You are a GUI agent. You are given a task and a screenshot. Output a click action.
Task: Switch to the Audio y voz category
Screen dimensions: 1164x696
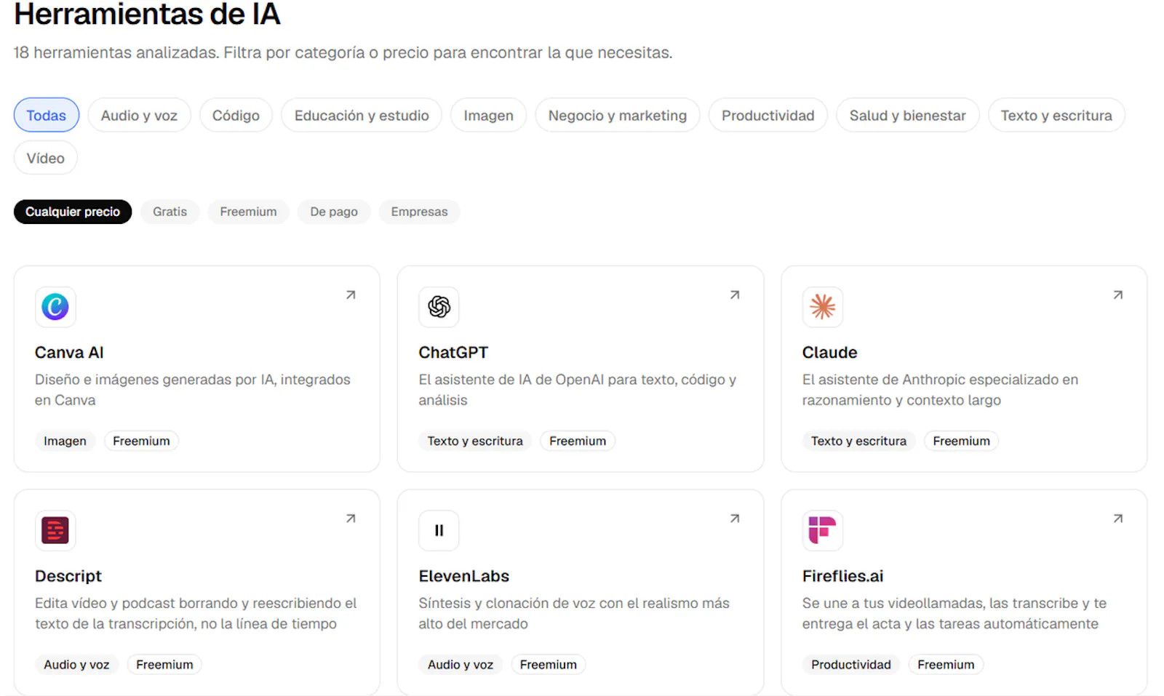click(x=139, y=115)
